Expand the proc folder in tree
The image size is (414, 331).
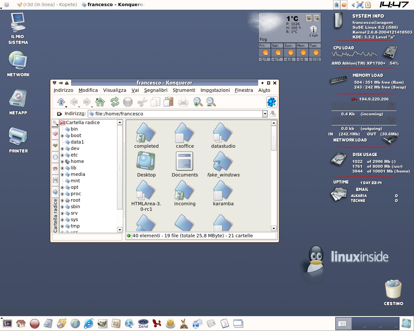pos(62,194)
